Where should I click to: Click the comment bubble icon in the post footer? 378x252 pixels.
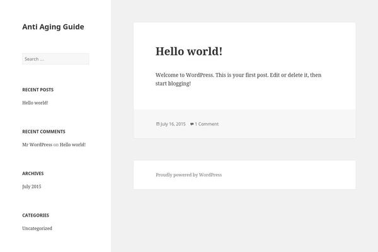click(192, 124)
